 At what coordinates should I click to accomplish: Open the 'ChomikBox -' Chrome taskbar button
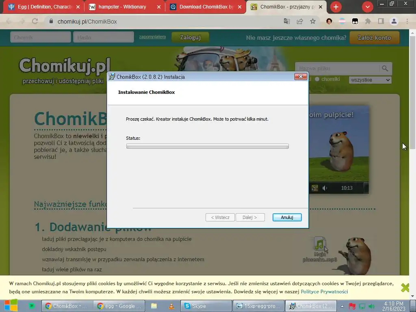click(67, 306)
